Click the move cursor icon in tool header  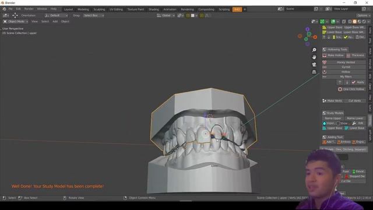coord(15,16)
